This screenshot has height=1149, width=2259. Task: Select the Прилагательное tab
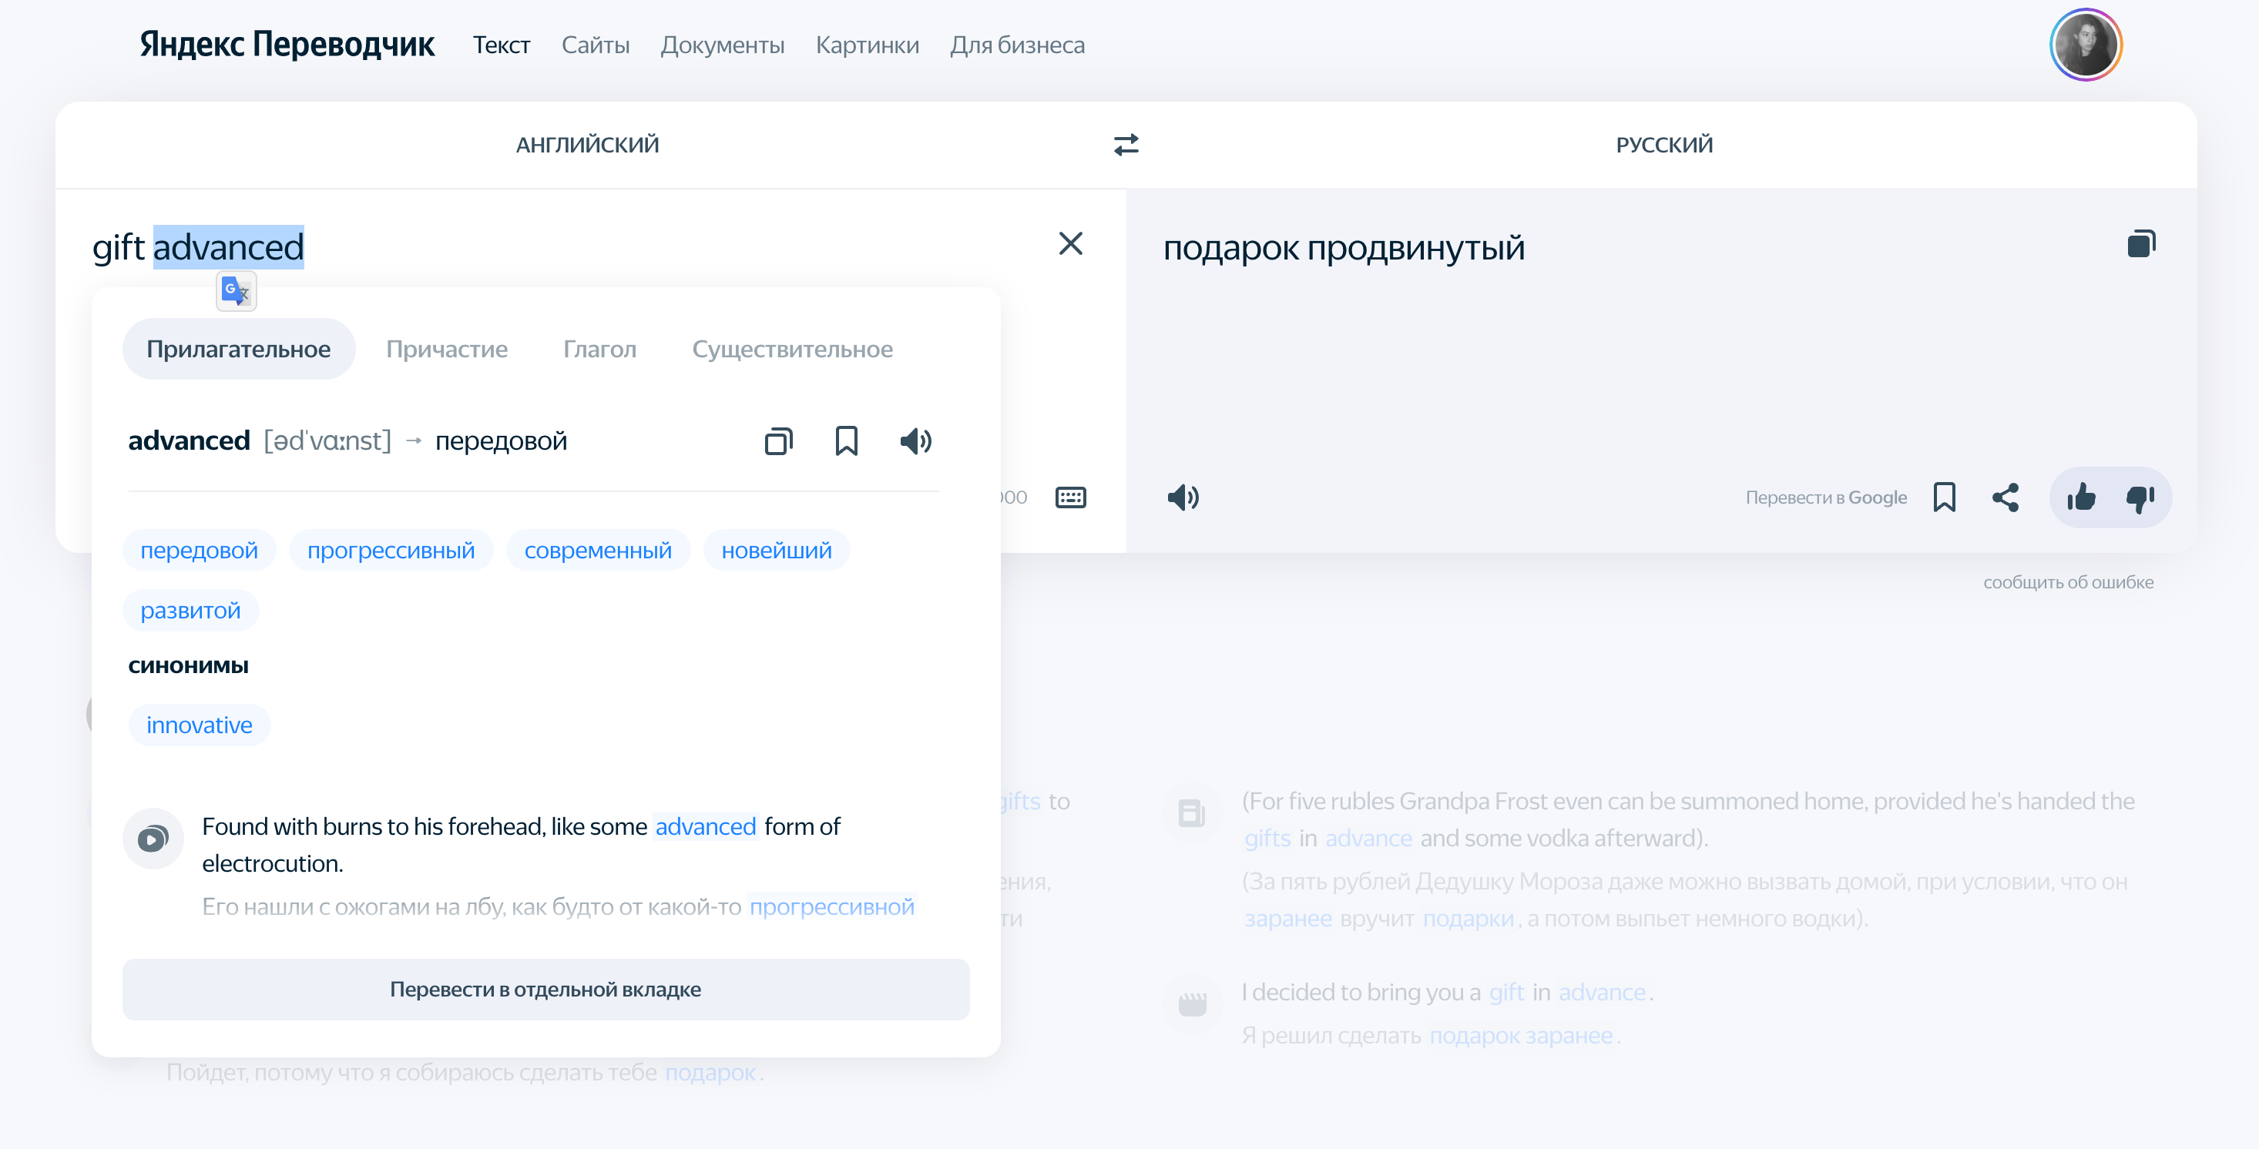pyautogui.click(x=239, y=349)
